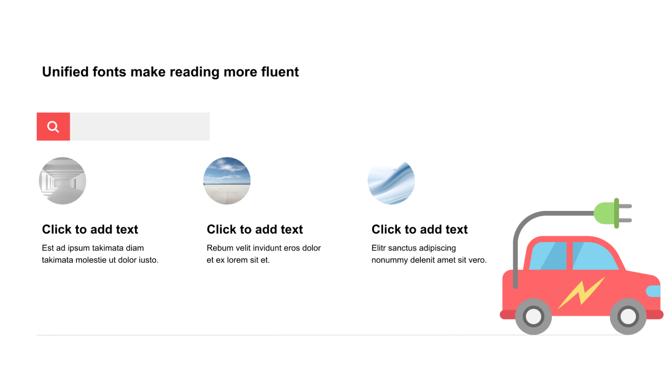The image size is (665, 374).
Task: Select the gray corridor circular image
Action: (62, 181)
